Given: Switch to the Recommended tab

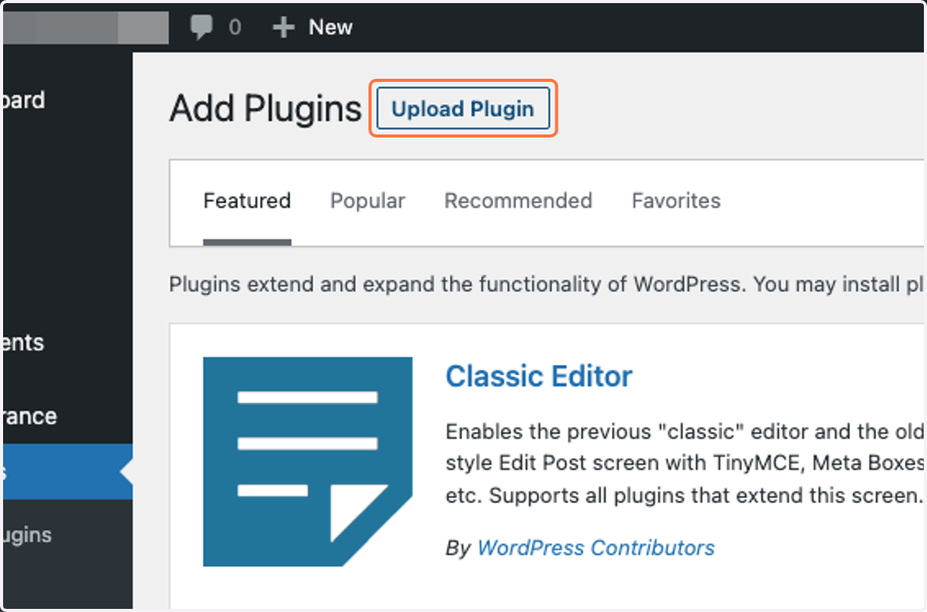Looking at the screenshot, I should [x=518, y=201].
